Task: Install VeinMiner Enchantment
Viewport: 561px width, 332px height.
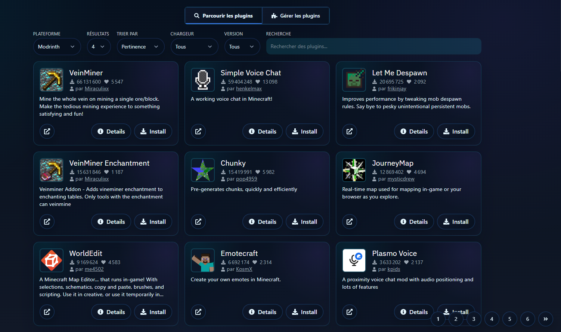Action: coord(153,222)
